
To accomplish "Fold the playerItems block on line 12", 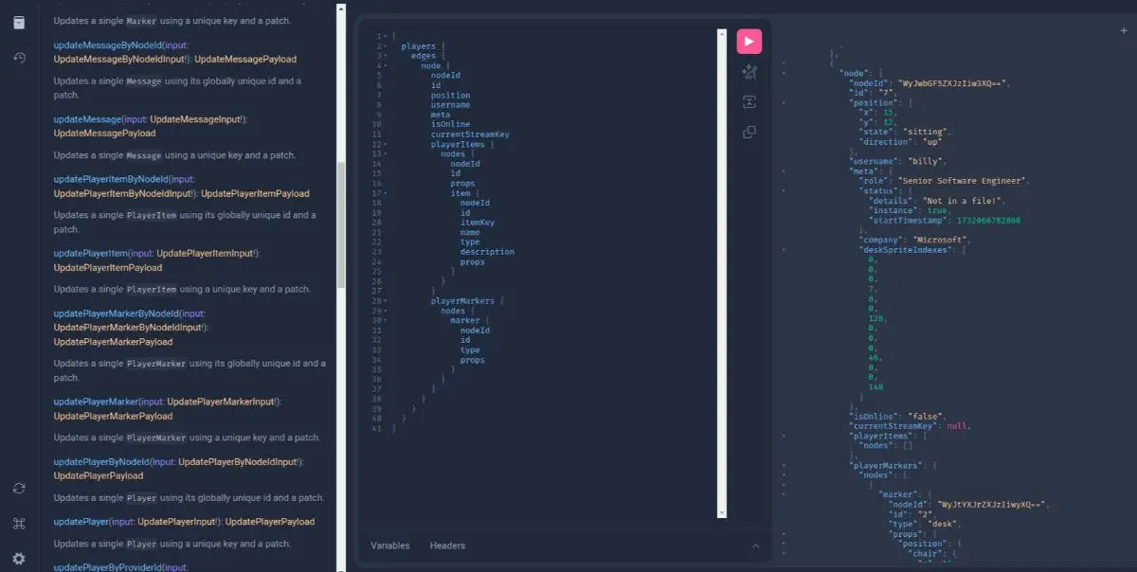I will pos(386,144).
